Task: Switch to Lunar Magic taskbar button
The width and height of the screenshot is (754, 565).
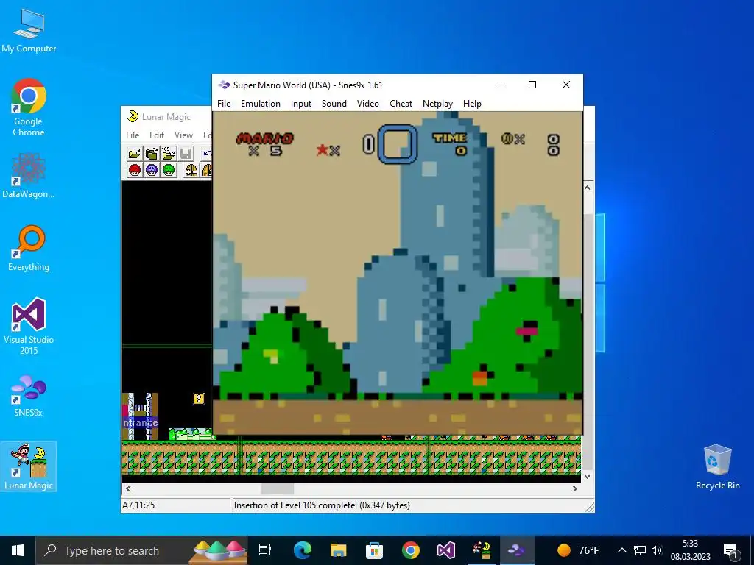Action: [482, 550]
